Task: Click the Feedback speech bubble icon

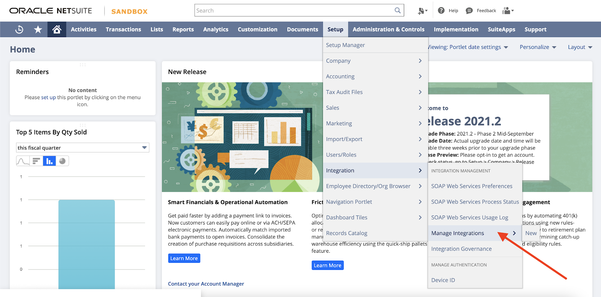Action: [469, 11]
